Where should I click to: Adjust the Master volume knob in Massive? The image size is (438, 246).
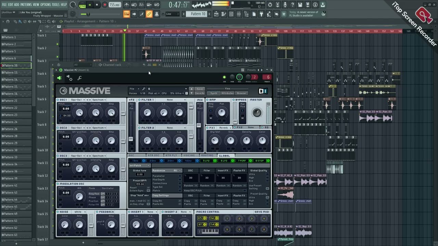pyautogui.click(x=257, y=112)
